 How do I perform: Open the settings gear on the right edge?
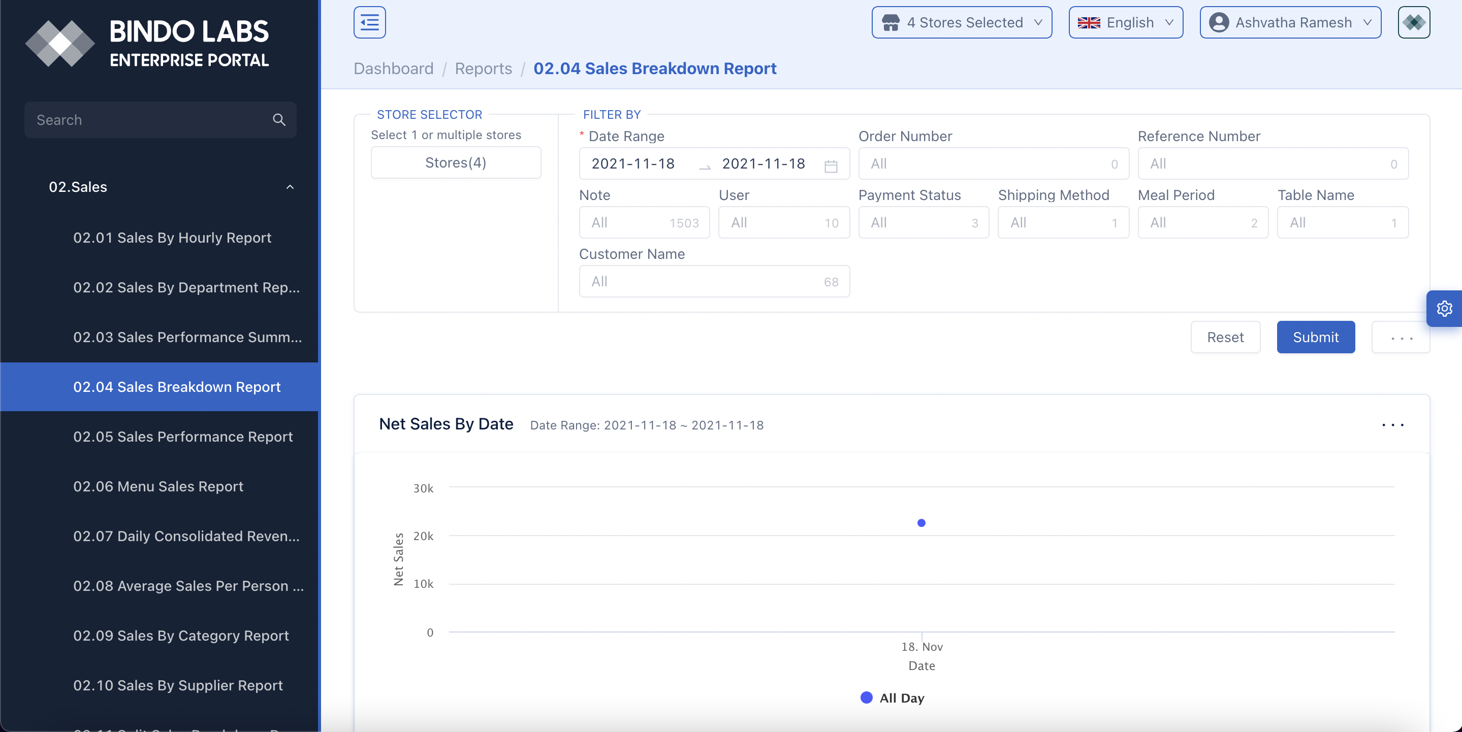[x=1445, y=309]
